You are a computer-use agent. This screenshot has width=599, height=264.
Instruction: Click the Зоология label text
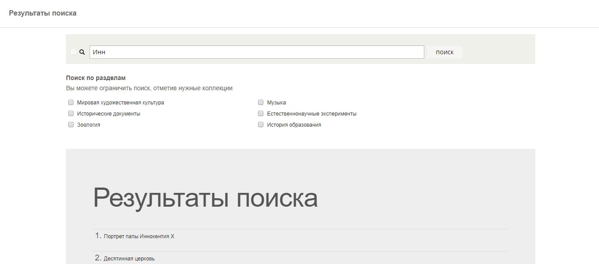pyautogui.click(x=89, y=125)
